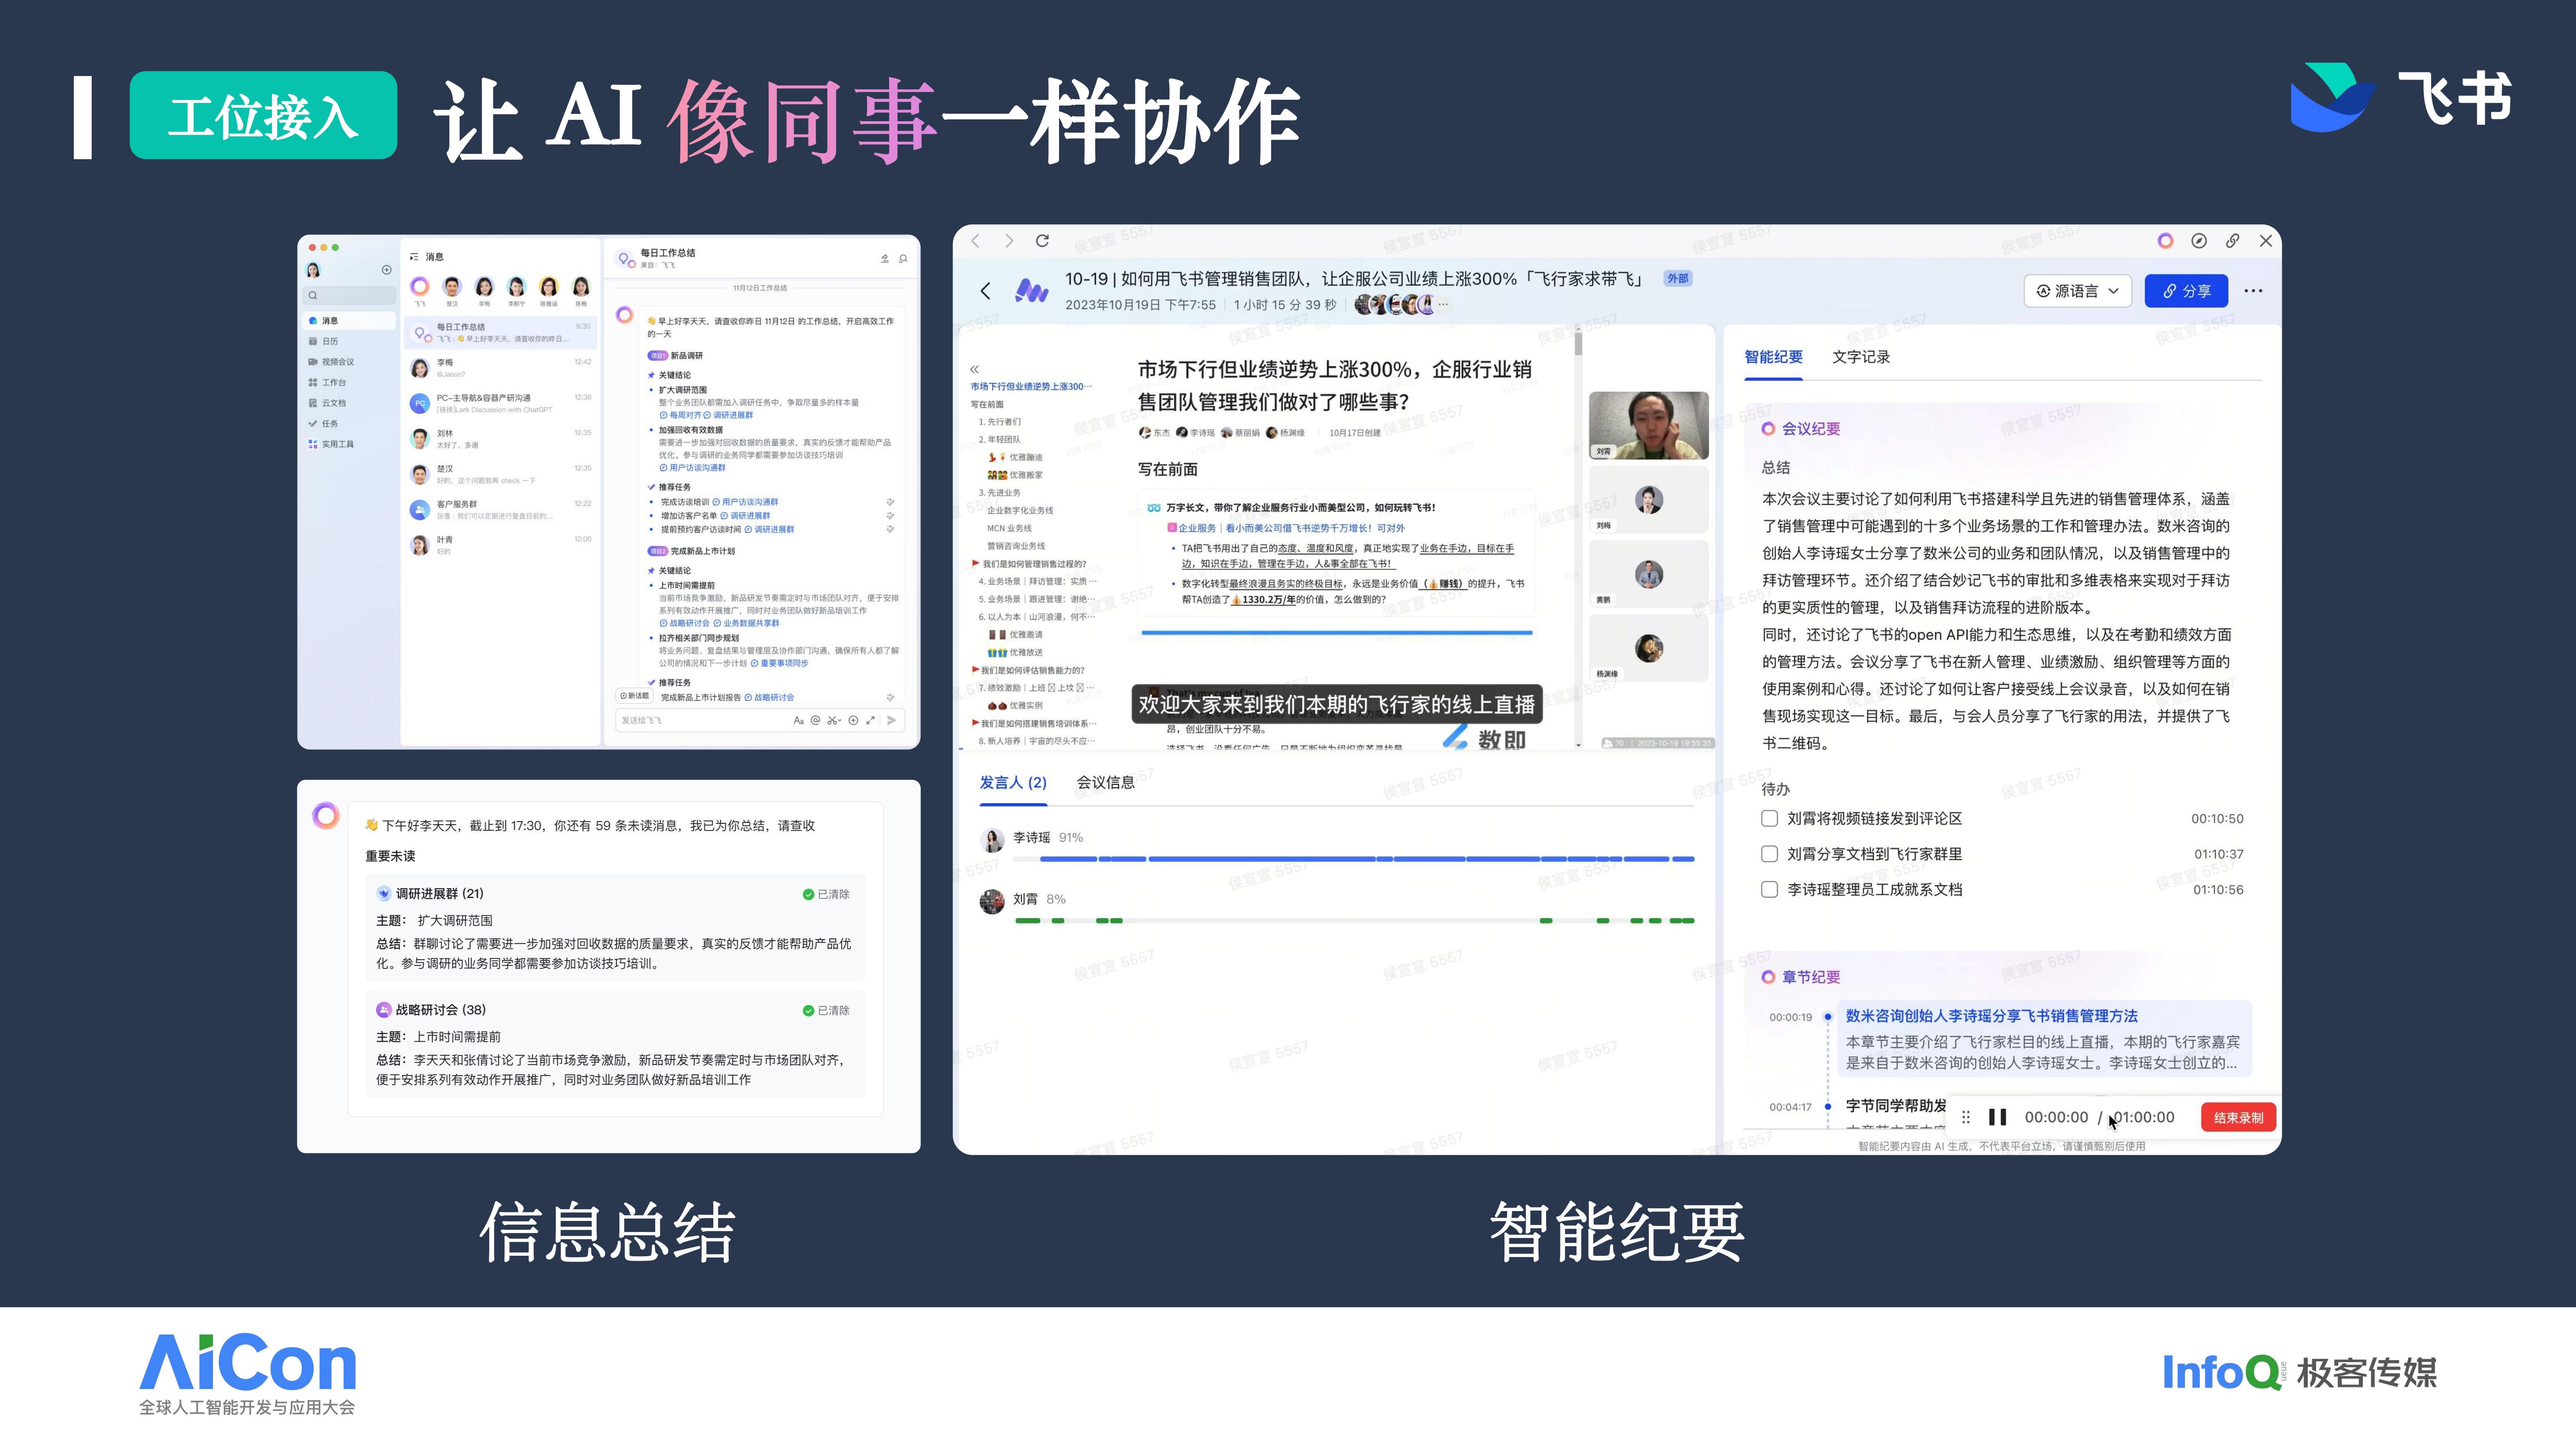This screenshot has height=1449, width=2576.
Task: Click the colorful AI ring icon in top bar
Action: click(2165, 241)
